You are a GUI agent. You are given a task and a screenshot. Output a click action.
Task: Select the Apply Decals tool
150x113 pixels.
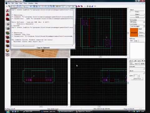tap(7, 41)
